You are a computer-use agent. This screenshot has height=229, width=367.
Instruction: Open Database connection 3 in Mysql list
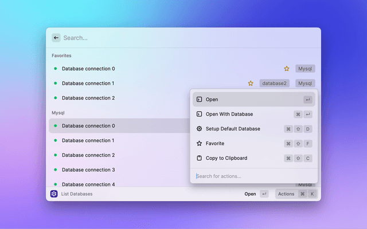pos(88,170)
